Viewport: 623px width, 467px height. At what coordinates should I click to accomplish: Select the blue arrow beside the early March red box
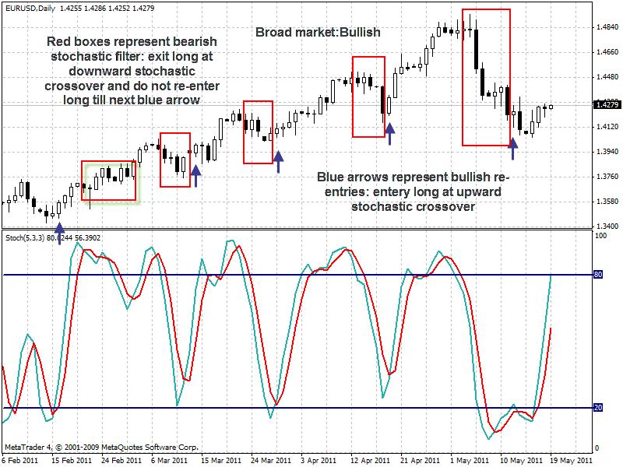click(195, 174)
